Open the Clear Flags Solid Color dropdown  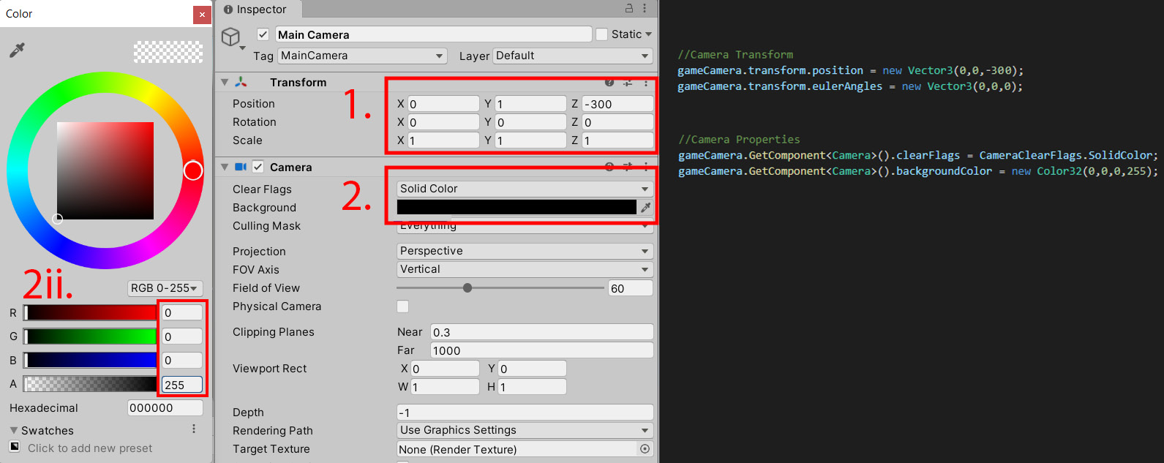tap(525, 189)
